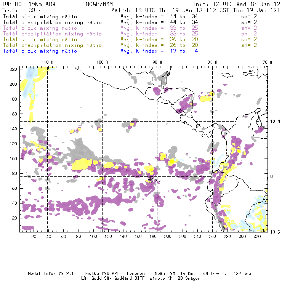Click the '0' equator latitude label
The image size is (282, 282).
271,176
